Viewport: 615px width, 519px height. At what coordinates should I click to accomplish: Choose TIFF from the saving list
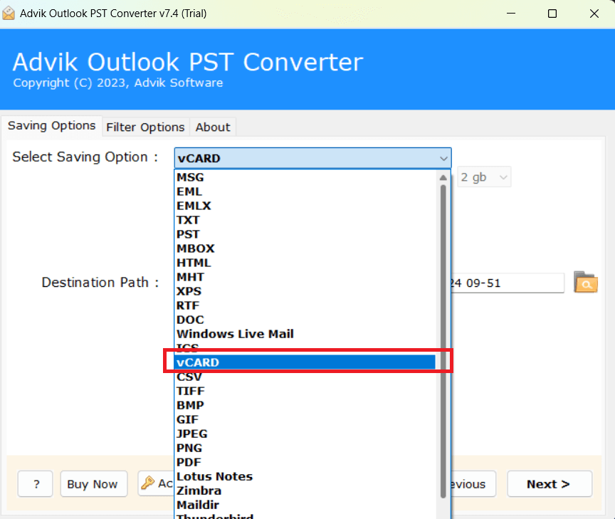pos(305,391)
